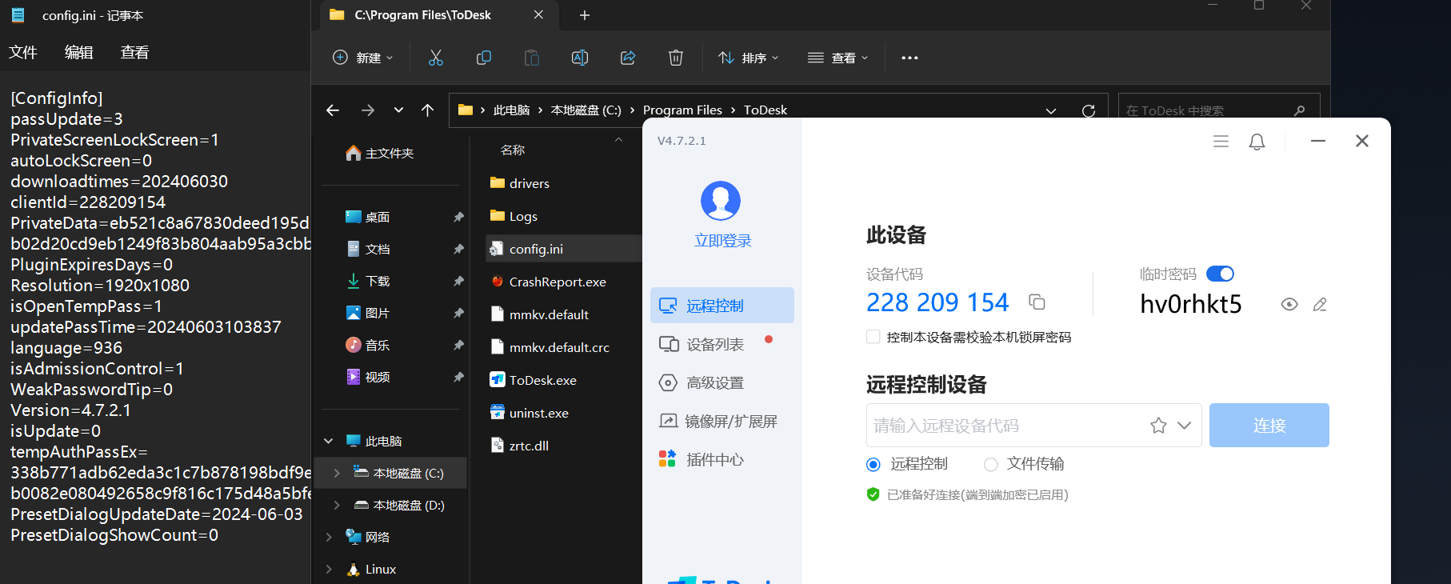Collapse the 此电脑 tree node
This screenshot has height=584, width=1451.
[328, 441]
